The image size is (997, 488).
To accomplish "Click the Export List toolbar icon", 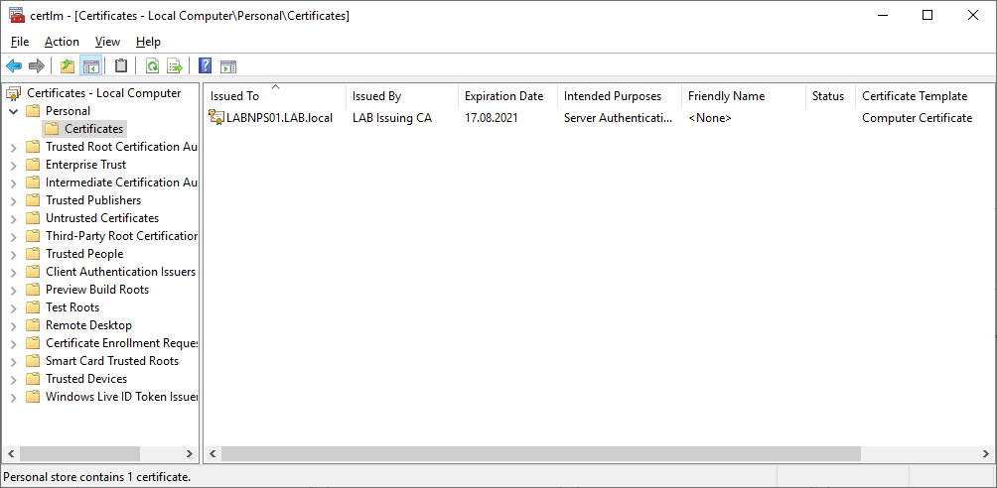I will pyautogui.click(x=175, y=65).
